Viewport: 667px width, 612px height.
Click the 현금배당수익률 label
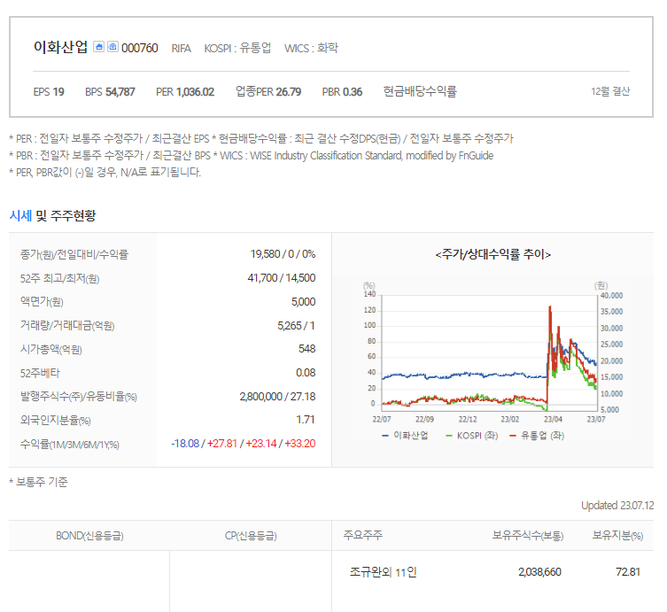(x=420, y=91)
